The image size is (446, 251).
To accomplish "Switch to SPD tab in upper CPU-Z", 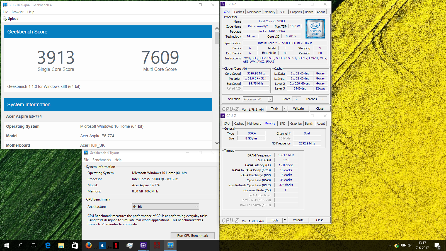I will [x=283, y=12].
